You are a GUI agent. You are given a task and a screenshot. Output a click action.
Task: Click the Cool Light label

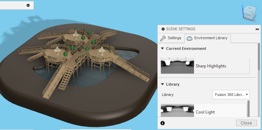[205, 112]
